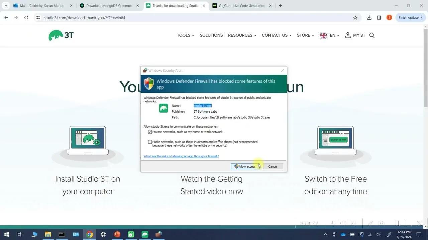Viewport: 428px width, 240px height.
Task: Open PowerPoint from the taskbar
Action: [x=117, y=234]
